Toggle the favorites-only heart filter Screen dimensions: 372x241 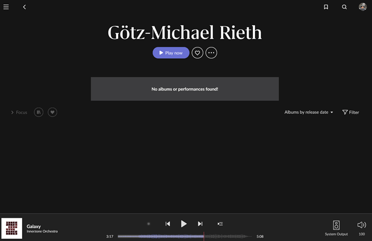(x=52, y=112)
